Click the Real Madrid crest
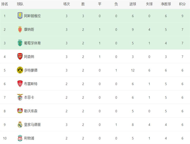190x144 pixels. tap(20, 125)
